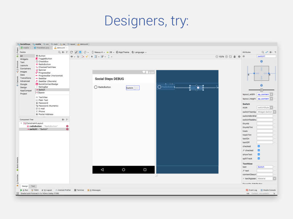Open the FriendItem.java file tab
The width and height of the screenshot is (293, 219).
(43, 48)
